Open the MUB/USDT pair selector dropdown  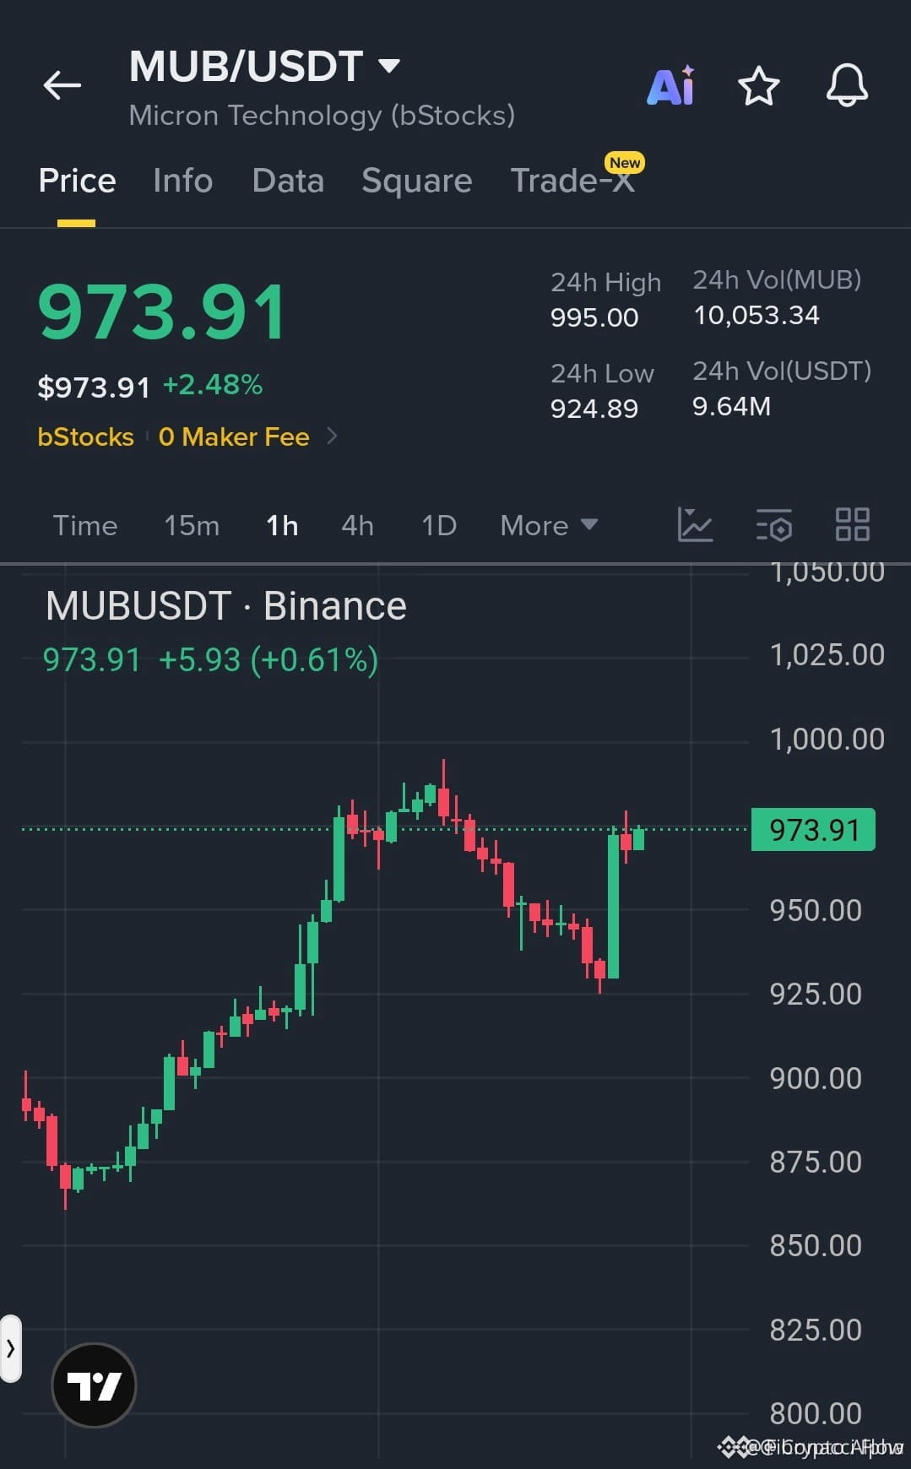coord(264,67)
